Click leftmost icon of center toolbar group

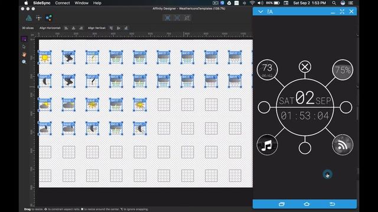[168, 18]
